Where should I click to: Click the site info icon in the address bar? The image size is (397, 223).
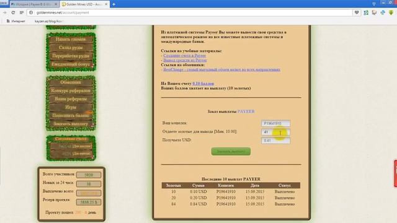pyautogui.click(x=31, y=12)
